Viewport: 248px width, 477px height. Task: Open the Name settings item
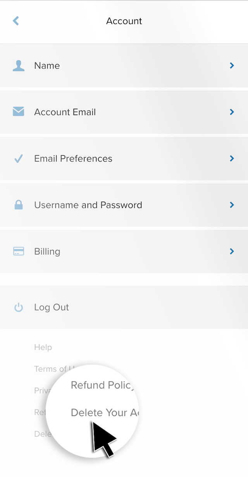pos(47,66)
